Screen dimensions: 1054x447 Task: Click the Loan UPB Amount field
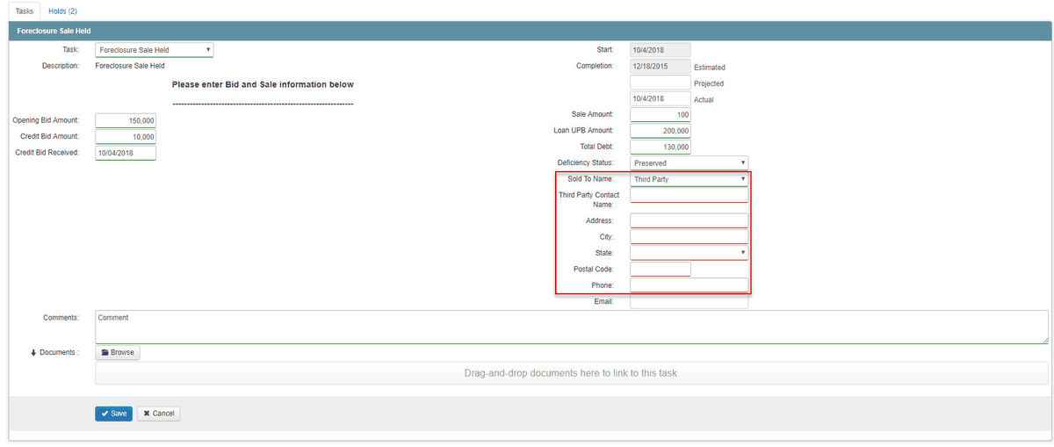[661, 130]
